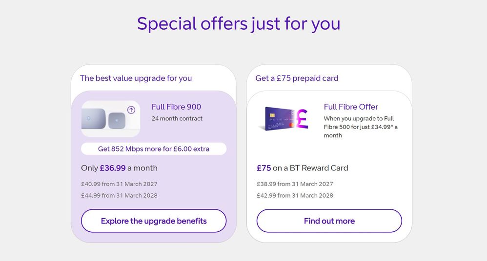This screenshot has width=487, height=261.
Task: Click the Find out more button
Action: [x=329, y=221]
